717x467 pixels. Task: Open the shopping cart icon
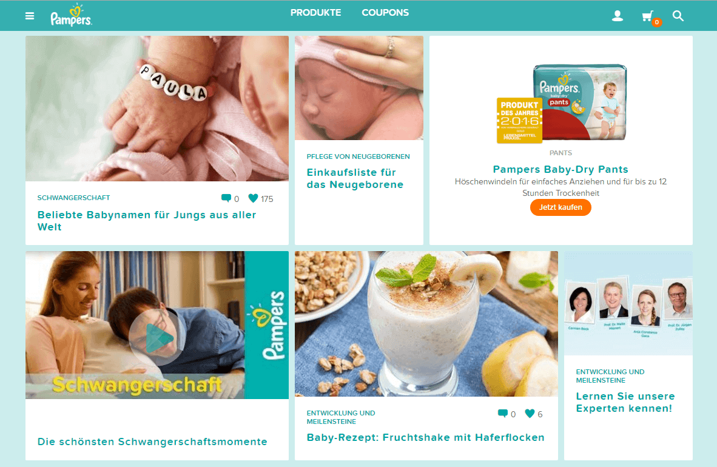click(647, 16)
